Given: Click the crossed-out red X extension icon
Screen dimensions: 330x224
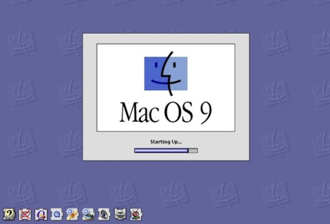Looking at the screenshot, I should (25, 215).
